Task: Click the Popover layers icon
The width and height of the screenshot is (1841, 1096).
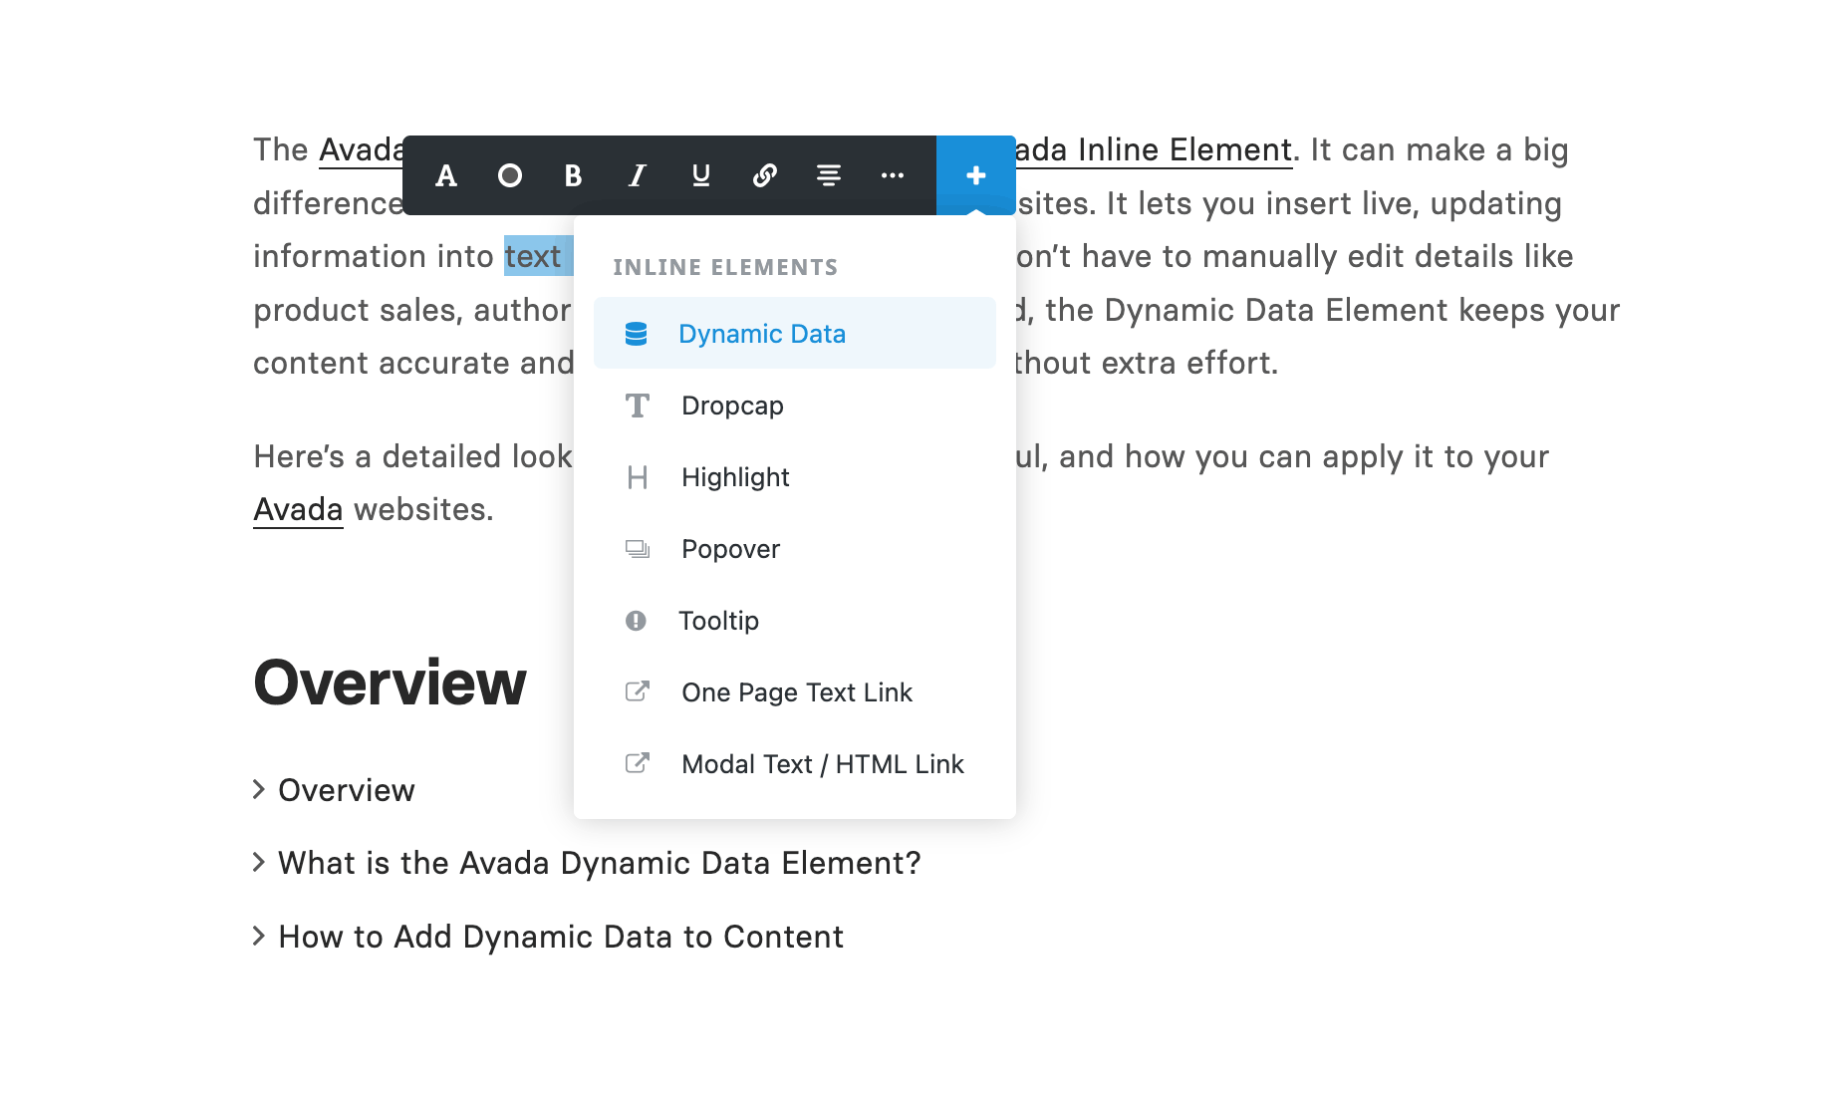Action: [x=638, y=549]
